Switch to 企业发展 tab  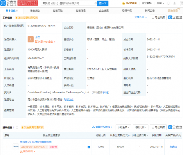(104, 11)
